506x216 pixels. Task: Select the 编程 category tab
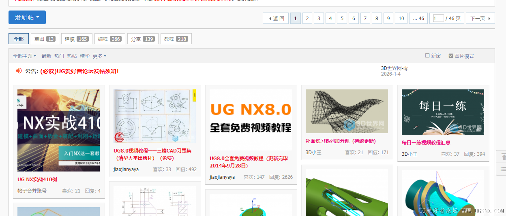(110, 39)
